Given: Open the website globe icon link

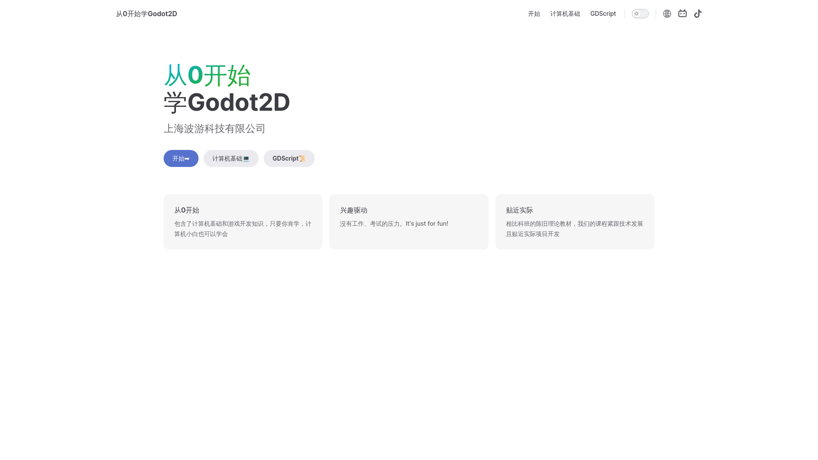Looking at the screenshot, I should (667, 14).
